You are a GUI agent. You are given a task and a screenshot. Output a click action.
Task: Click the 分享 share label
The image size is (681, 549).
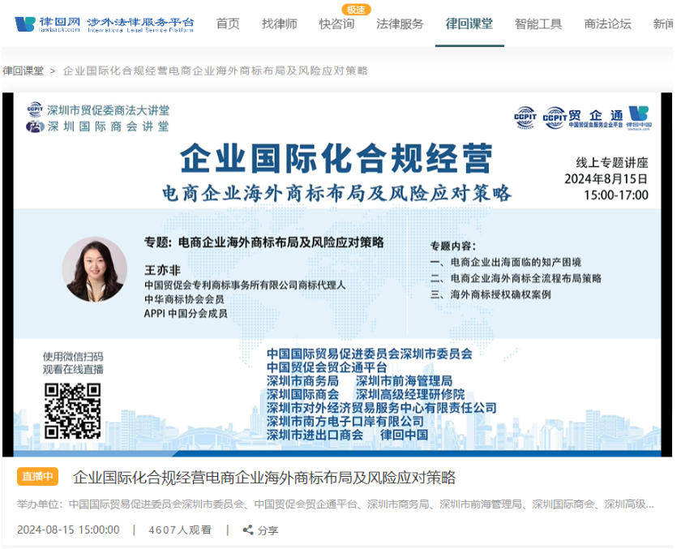tap(268, 530)
